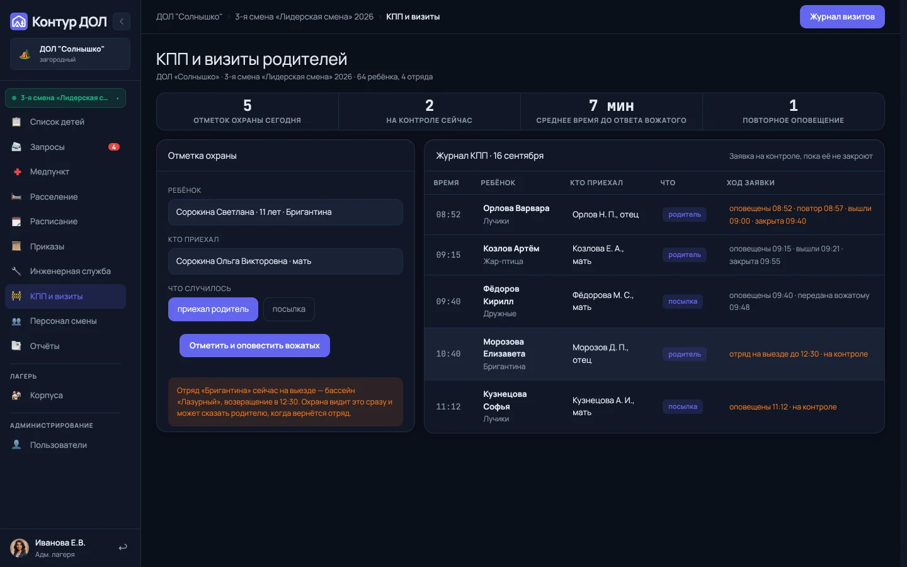Click the Инженерная служба wrench icon
Viewport: 907px width, 567px height.
[x=16, y=271]
